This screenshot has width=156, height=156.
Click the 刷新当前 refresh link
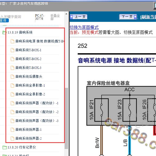click(148, 17)
